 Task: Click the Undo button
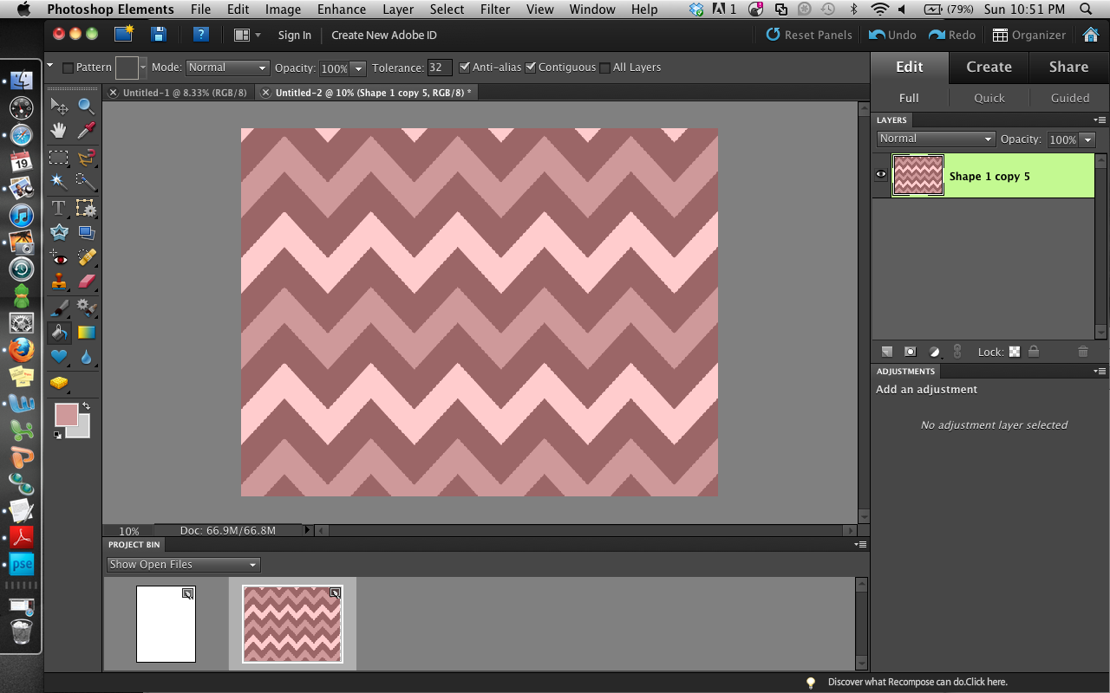893,35
